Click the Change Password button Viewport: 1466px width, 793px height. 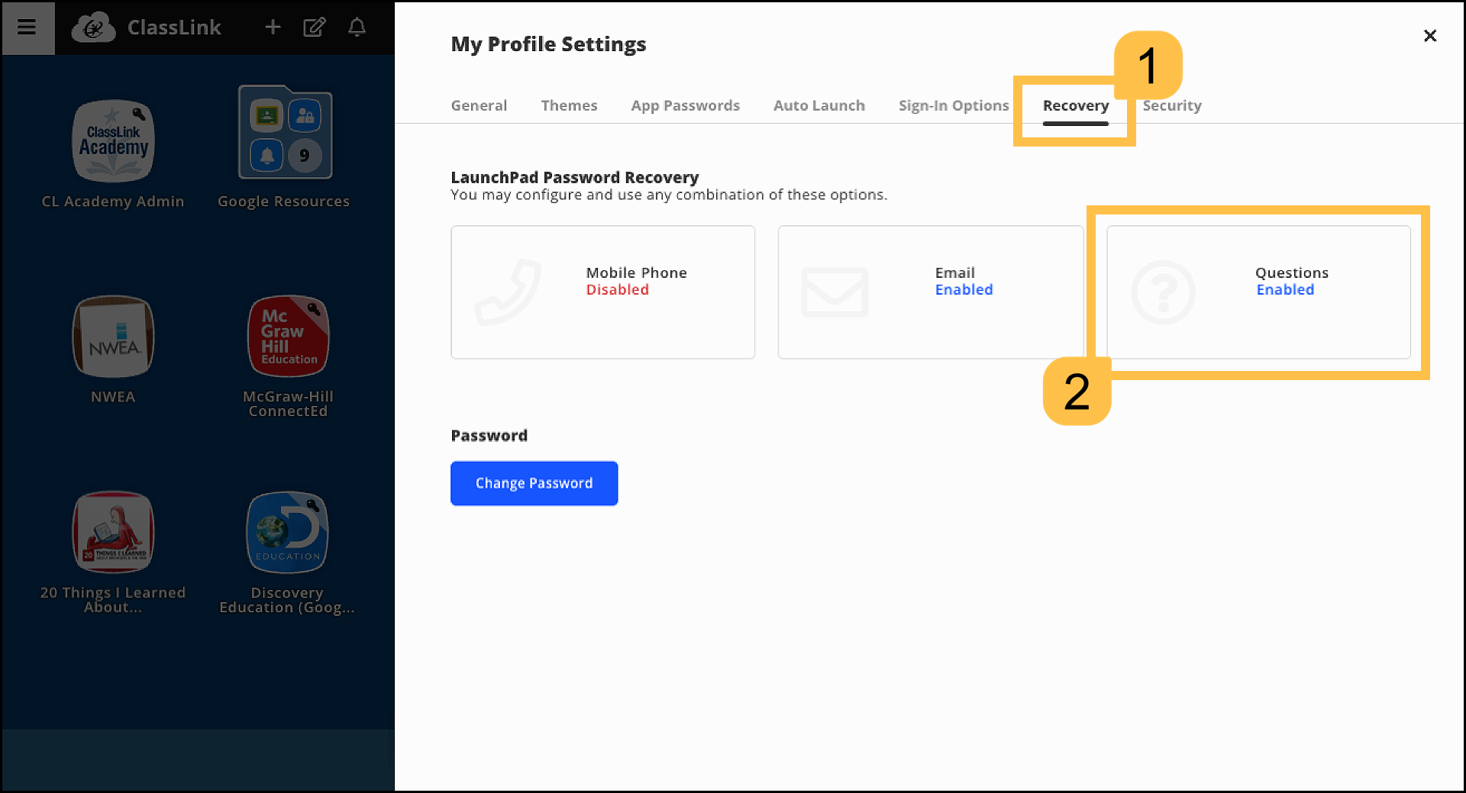(534, 482)
